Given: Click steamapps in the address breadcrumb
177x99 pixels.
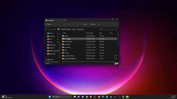Looking at the screenshot, I should point(80,29).
